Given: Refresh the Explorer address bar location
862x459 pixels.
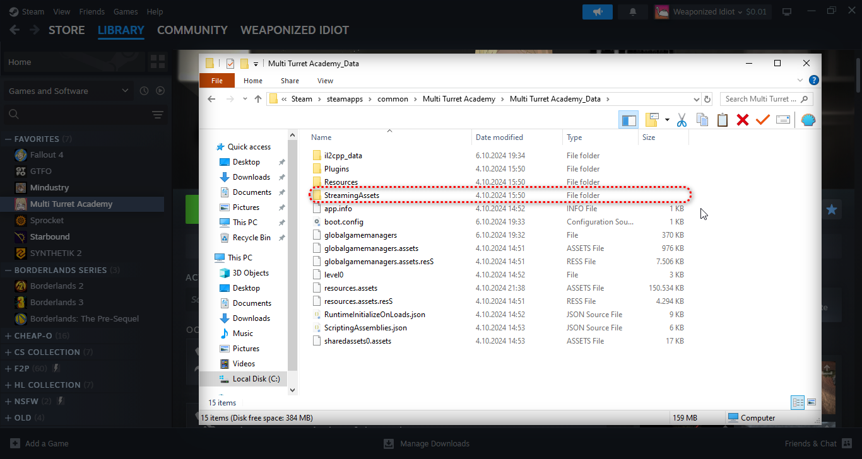Looking at the screenshot, I should click(707, 99).
